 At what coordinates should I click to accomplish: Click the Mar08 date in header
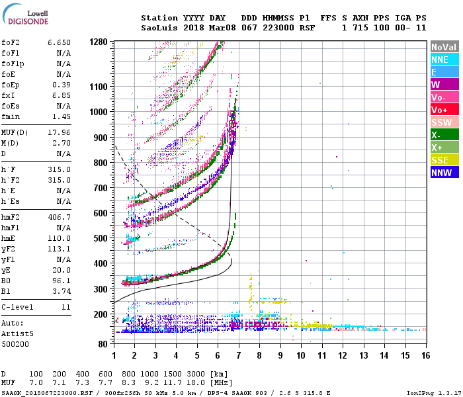[x=222, y=28]
